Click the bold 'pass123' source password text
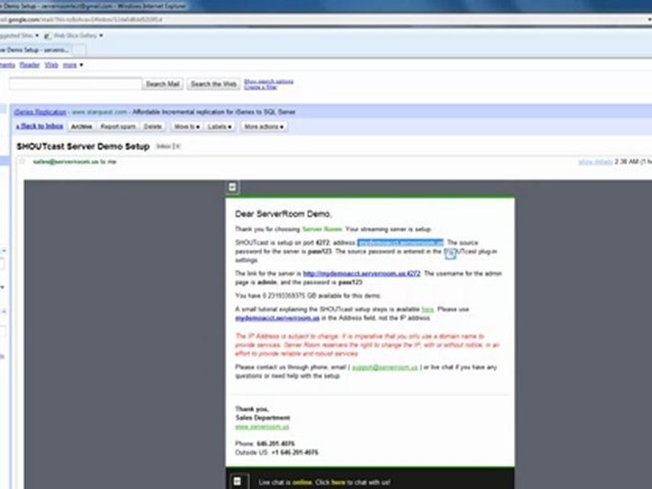The width and height of the screenshot is (652, 489). [x=319, y=251]
